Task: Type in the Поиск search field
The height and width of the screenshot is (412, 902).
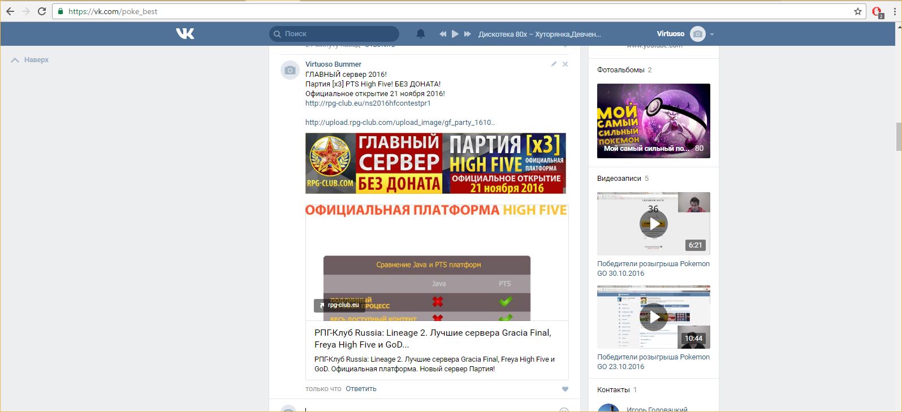Action: [x=339, y=34]
